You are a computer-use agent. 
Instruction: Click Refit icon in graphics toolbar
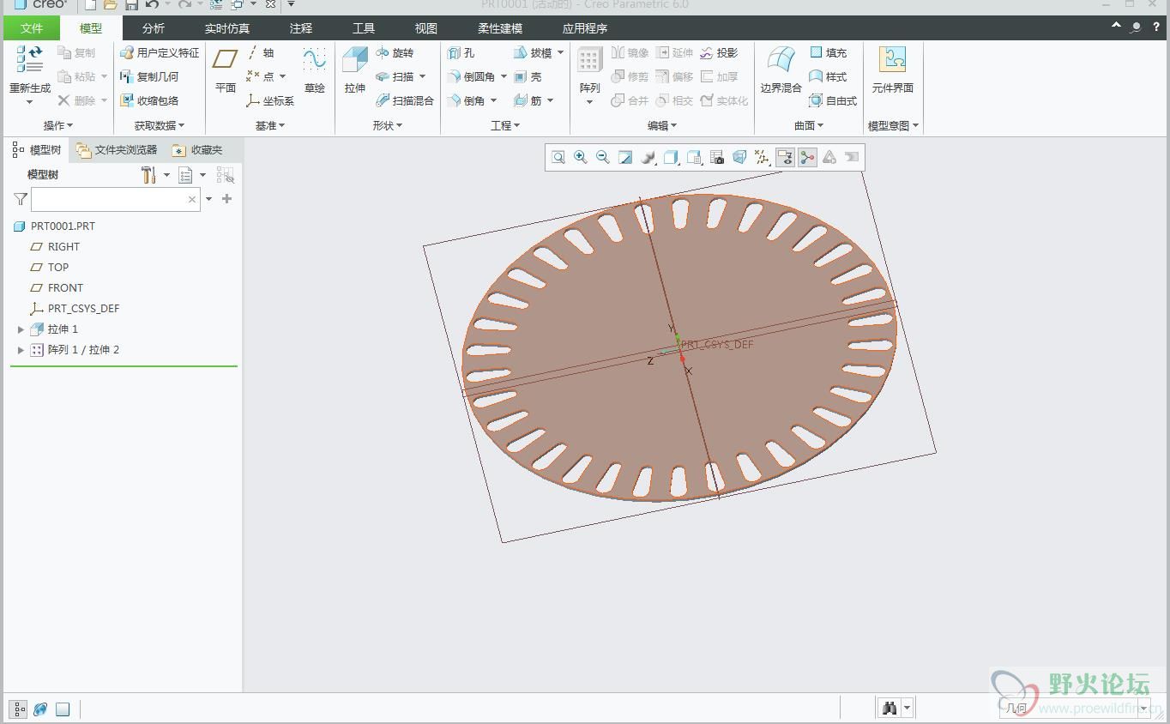click(558, 157)
